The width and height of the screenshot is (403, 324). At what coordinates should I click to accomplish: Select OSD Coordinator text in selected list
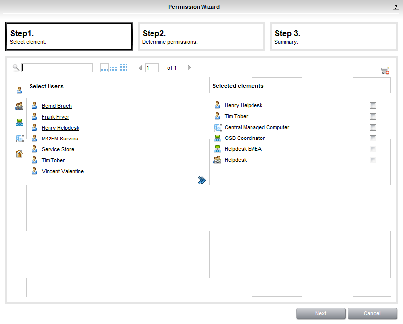coord(245,138)
